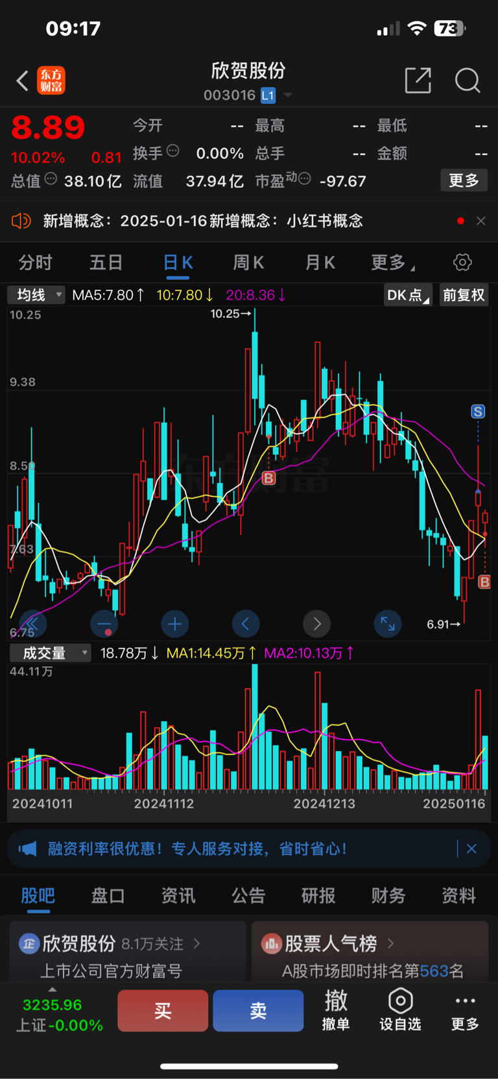Tap the L1 level badge

coord(268,95)
